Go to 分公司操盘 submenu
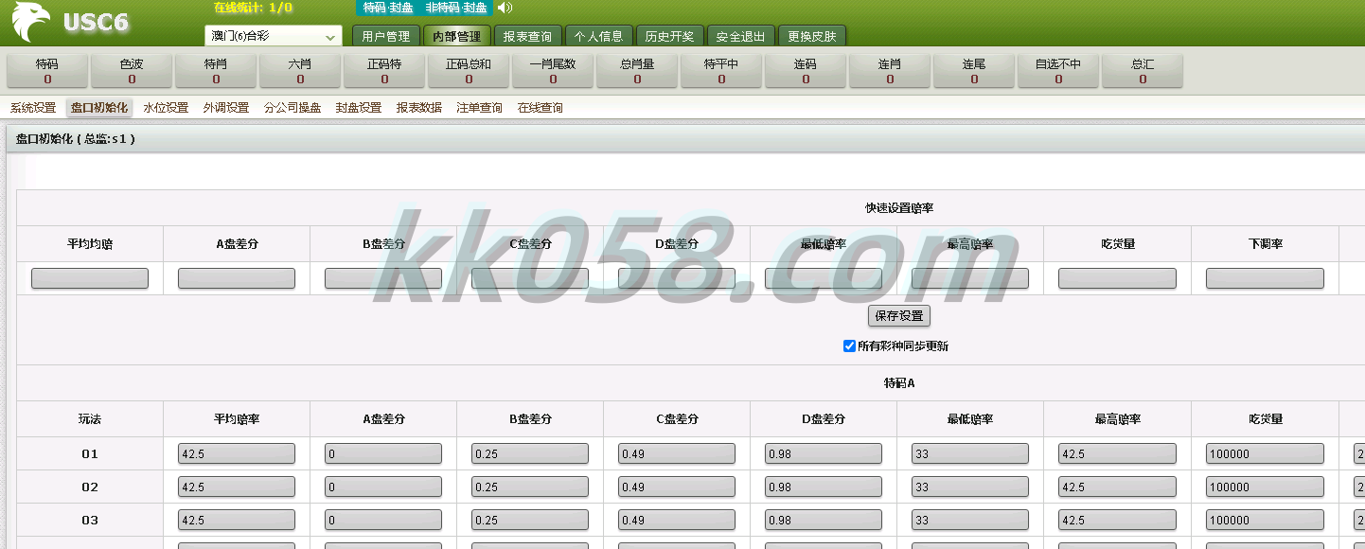Screen dimensions: 1365x549 pos(292,108)
